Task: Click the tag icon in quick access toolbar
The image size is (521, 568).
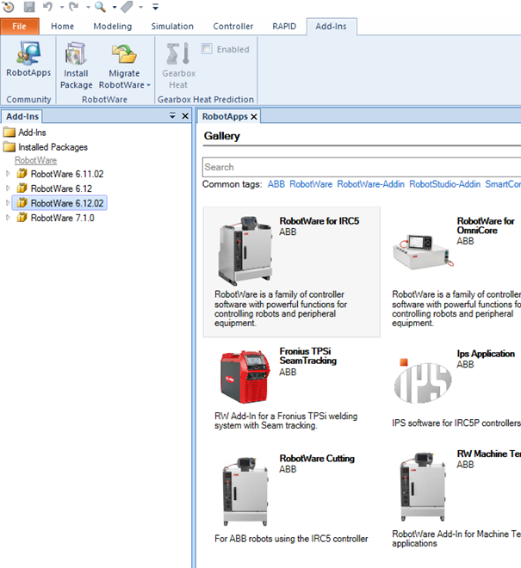Action: [x=127, y=7]
